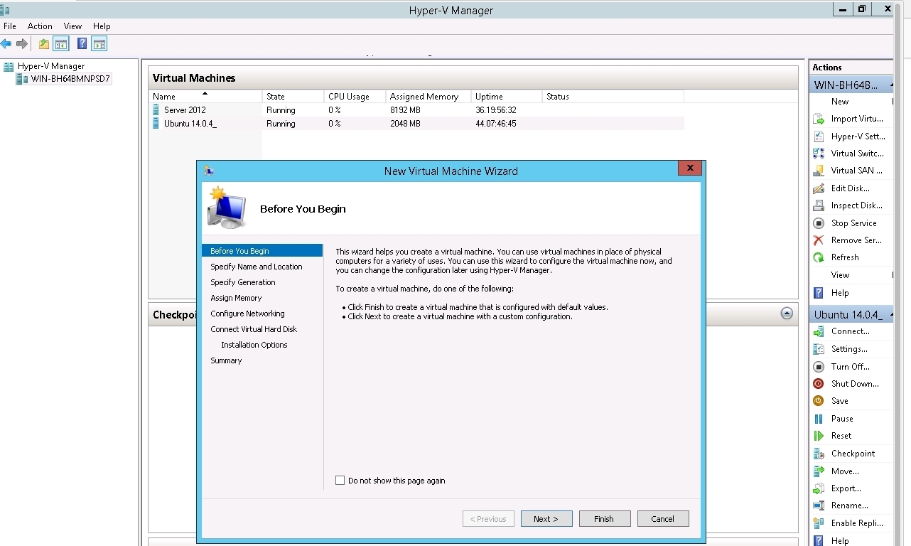Screen dimensions: 911x546
Task: Click the Up One Level folder icon
Action: point(44,44)
